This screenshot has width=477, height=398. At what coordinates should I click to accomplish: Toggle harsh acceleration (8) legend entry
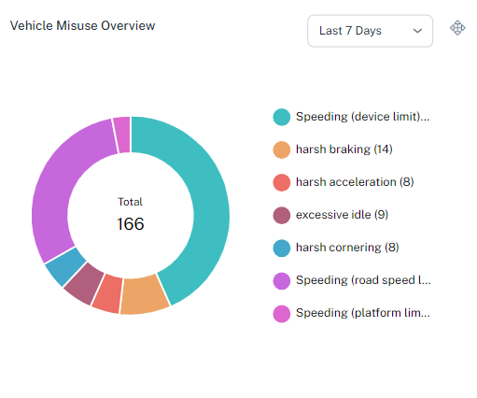pyautogui.click(x=344, y=182)
